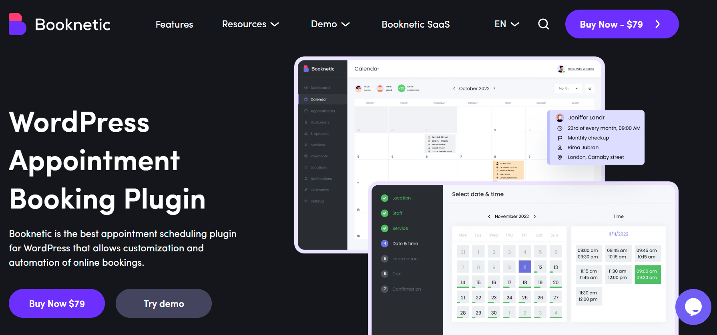Click next arrow beside November 2022
Image resolution: width=717 pixels, height=335 pixels.
[535, 217]
